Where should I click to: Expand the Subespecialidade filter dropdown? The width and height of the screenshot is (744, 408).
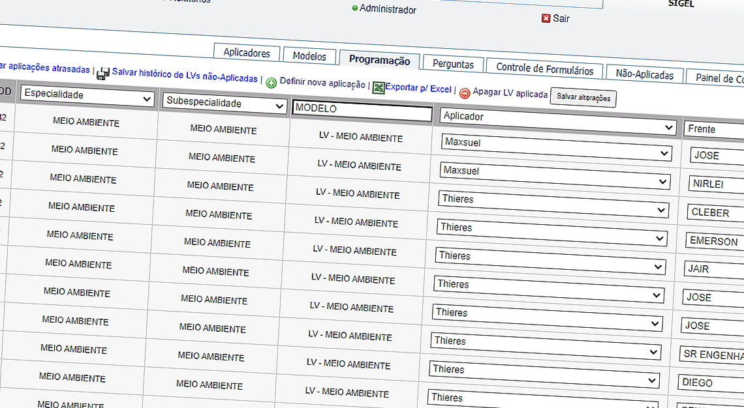tap(225, 103)
